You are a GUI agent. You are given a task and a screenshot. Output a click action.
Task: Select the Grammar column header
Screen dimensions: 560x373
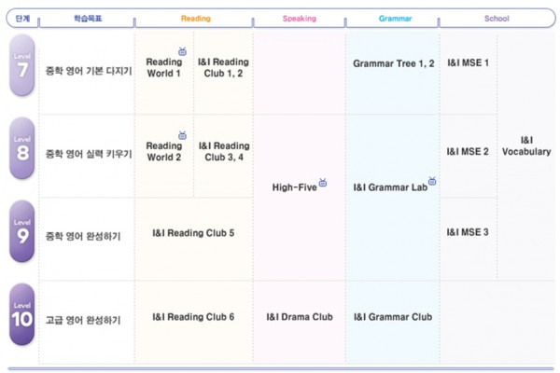coord(395,19)
